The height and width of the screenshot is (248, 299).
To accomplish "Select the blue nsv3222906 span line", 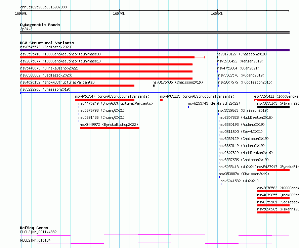I will pyautogui.click(x=155, y=93).
